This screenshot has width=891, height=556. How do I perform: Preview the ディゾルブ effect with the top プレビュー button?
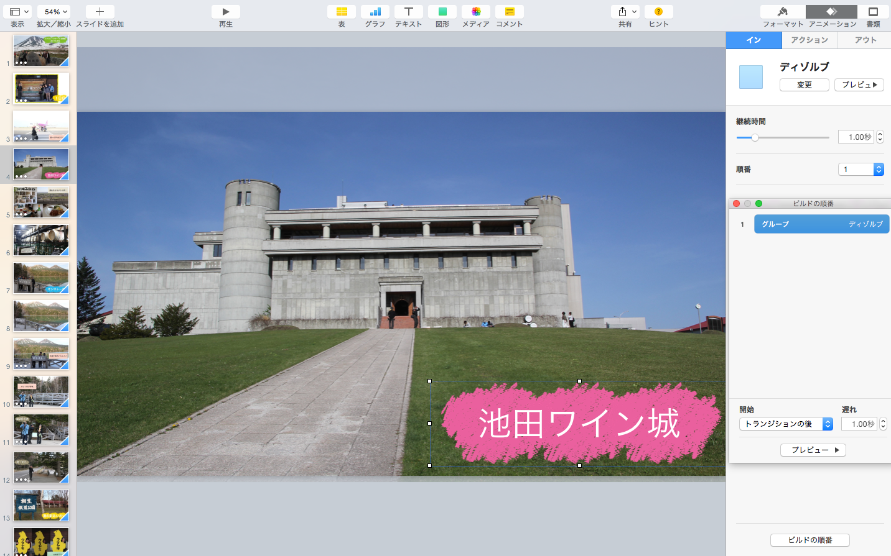tap(859, 85)
